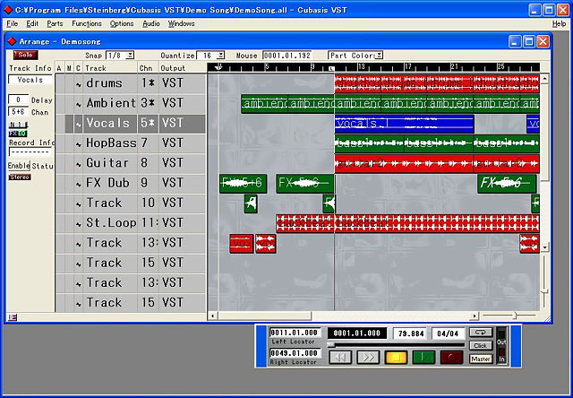Open the Options menu
Screen dimensions: 573x398
tap(122, 24)
